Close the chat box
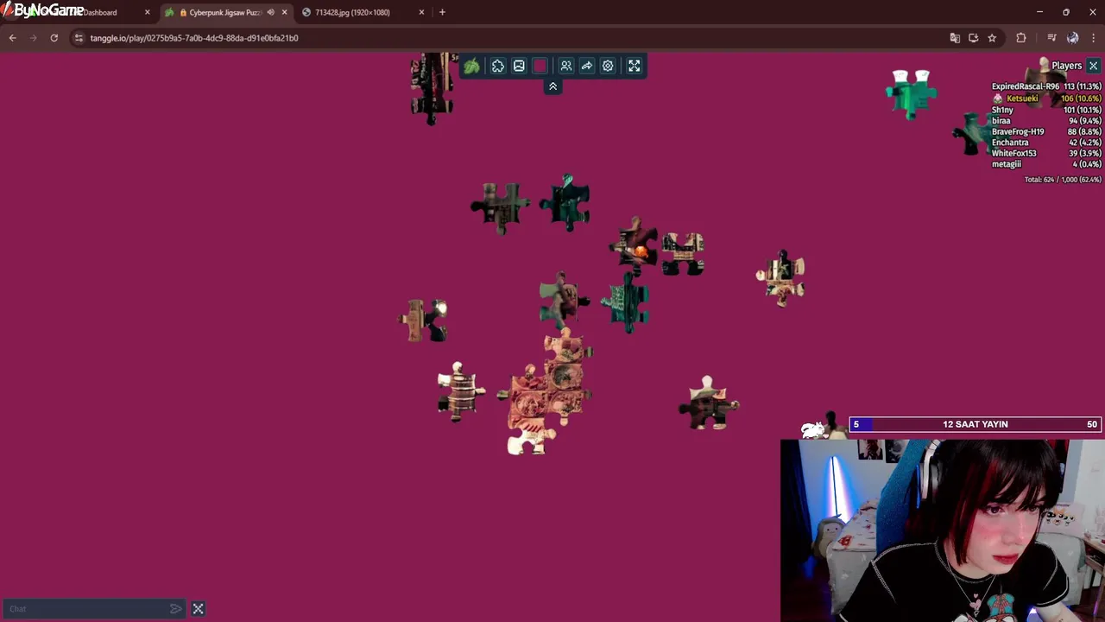This screenshot has height=622, width=1105. point(198,609)
